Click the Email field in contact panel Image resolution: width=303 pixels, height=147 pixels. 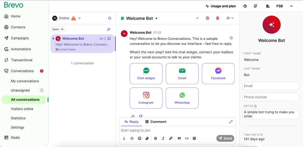(271, 86)
